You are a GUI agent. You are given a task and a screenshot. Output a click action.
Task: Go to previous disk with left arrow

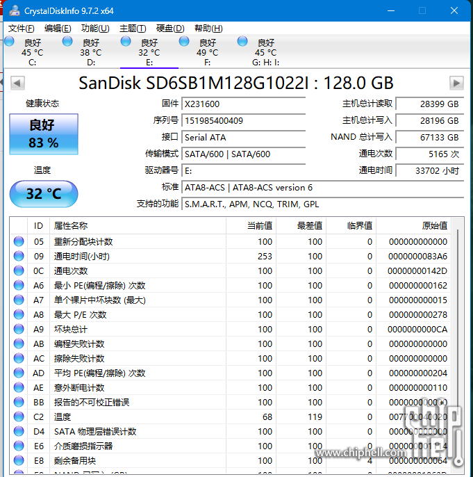(17, 83)
